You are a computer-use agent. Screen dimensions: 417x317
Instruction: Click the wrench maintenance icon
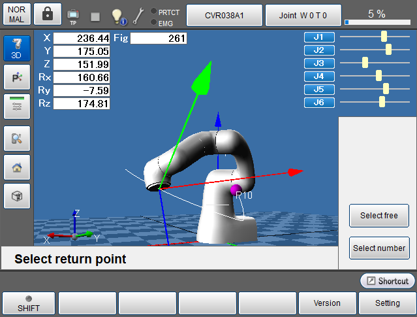[x=138, y=16]
